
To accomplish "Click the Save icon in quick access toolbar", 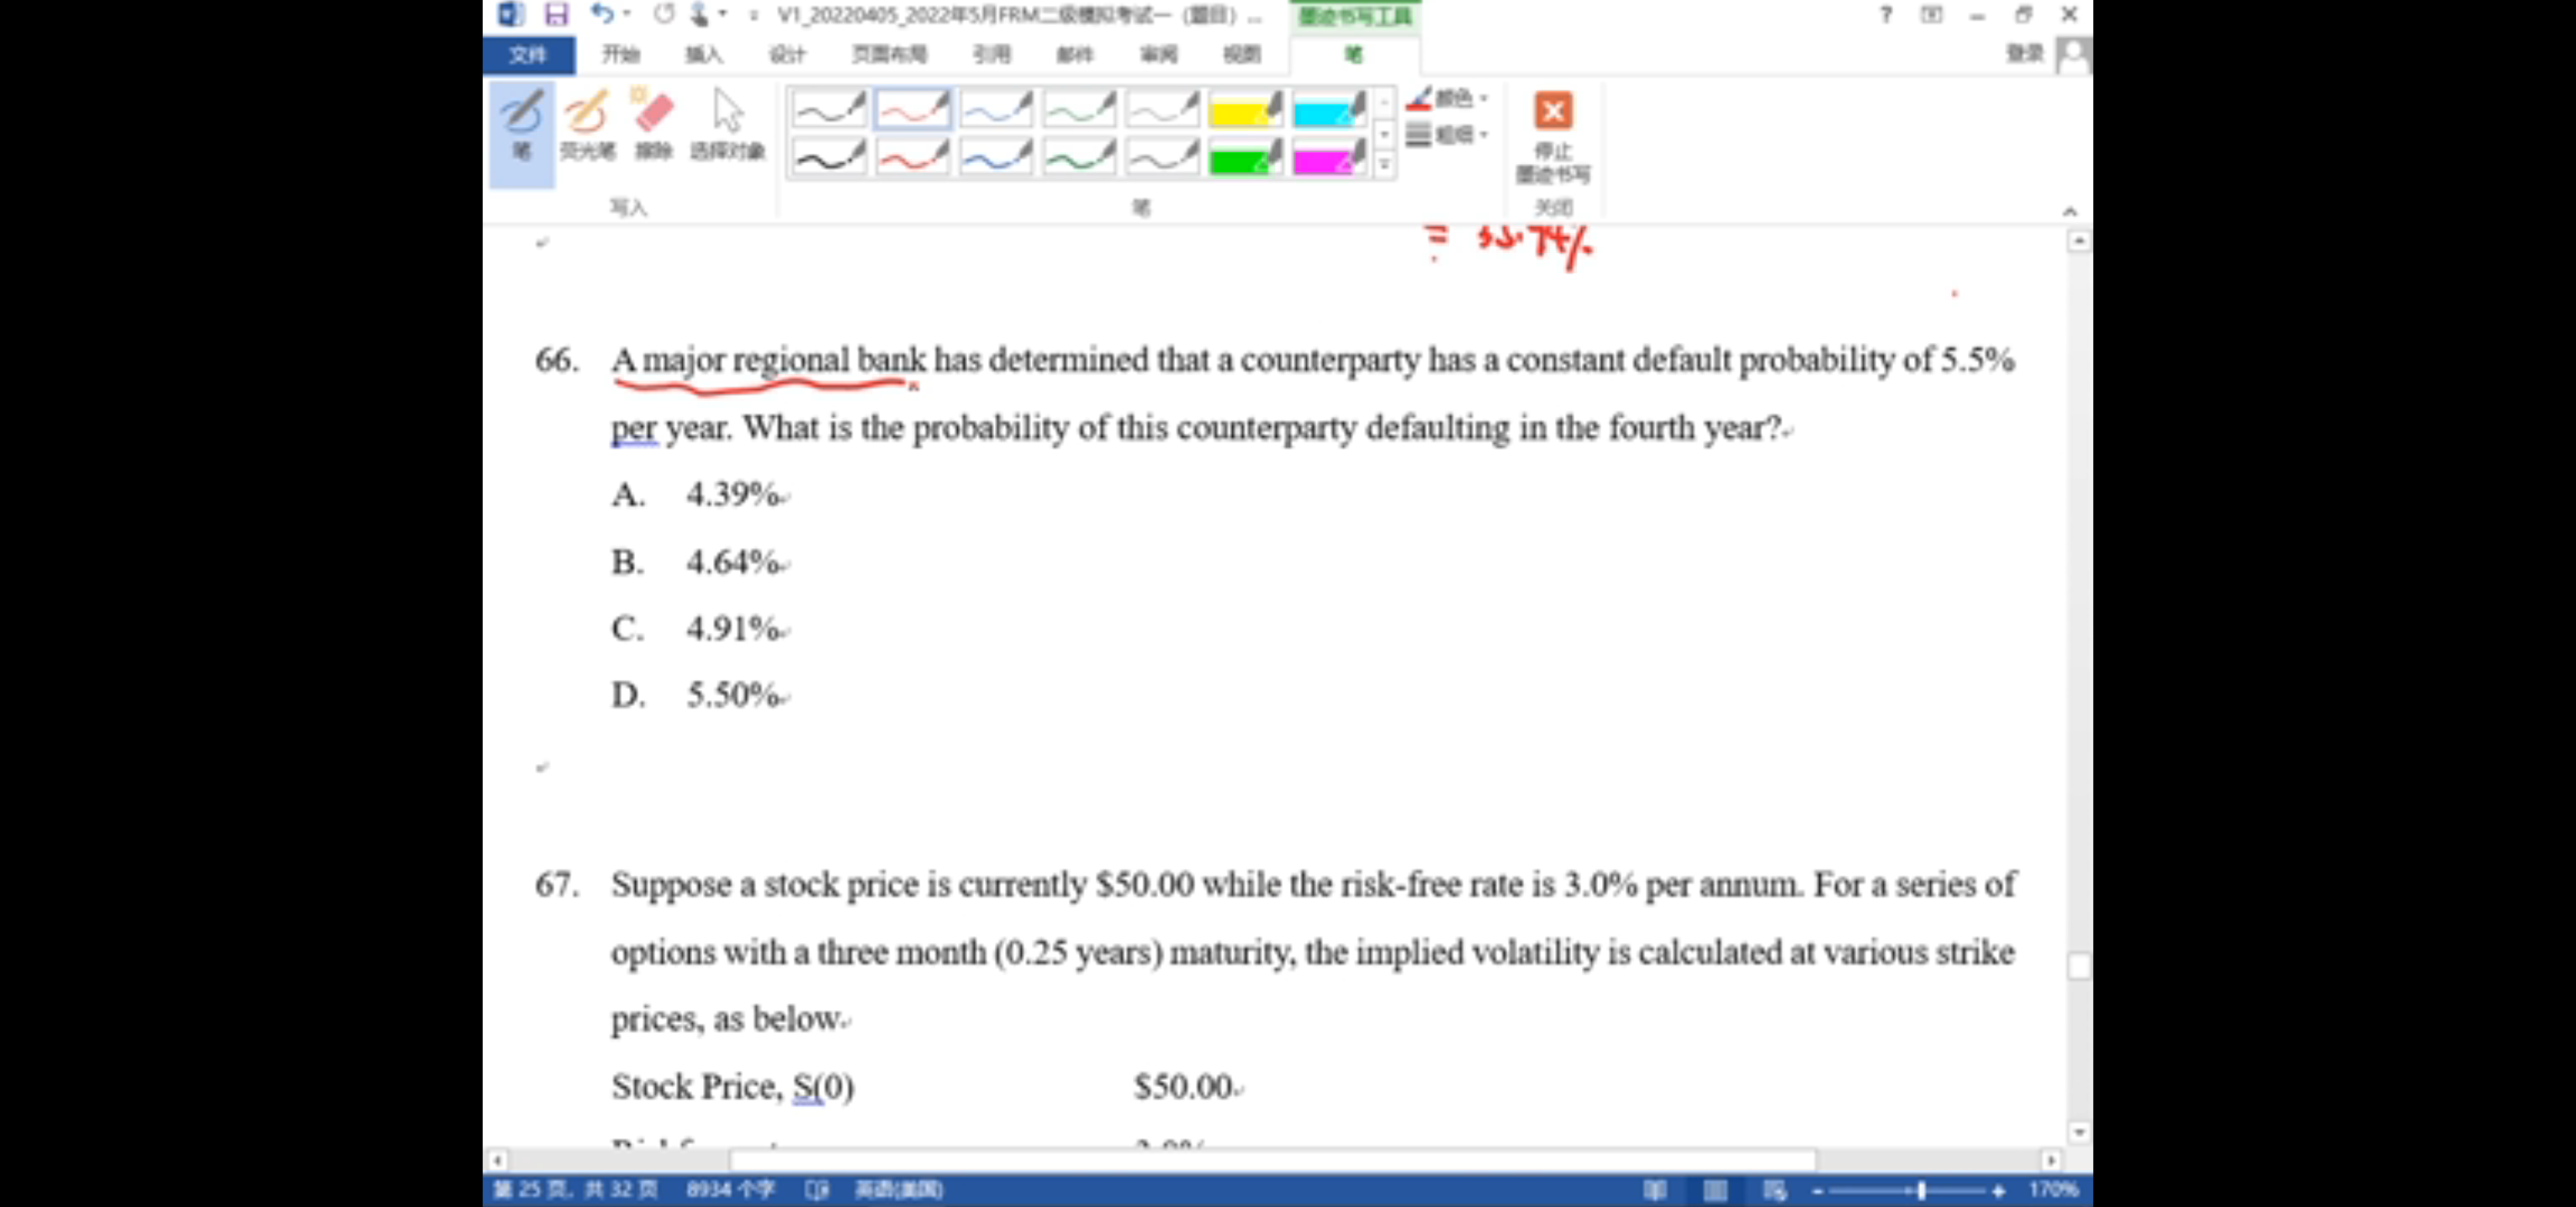I will click(x=556, y=14).
